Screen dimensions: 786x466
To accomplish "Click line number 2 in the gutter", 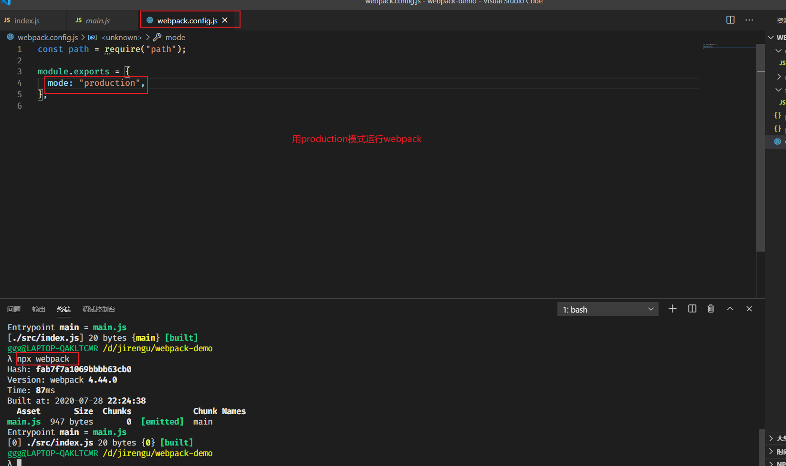I will point(20,61).
